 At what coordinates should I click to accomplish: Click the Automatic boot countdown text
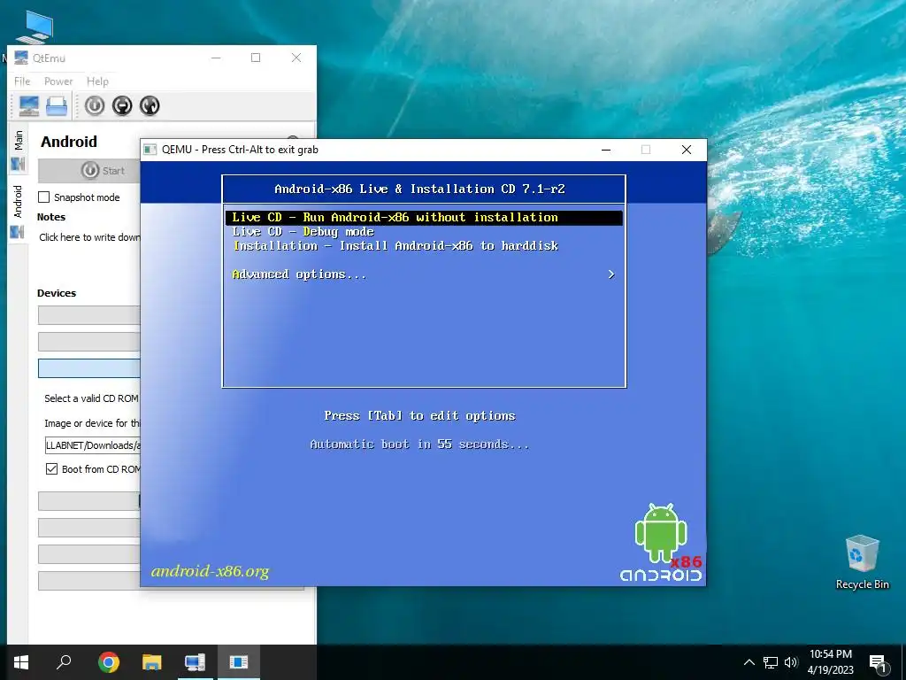tap(419, 444)
